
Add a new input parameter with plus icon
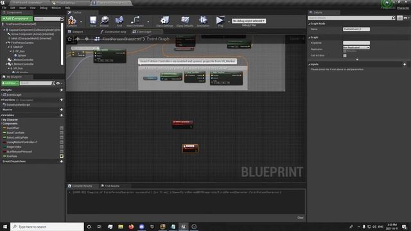[405, 64]
